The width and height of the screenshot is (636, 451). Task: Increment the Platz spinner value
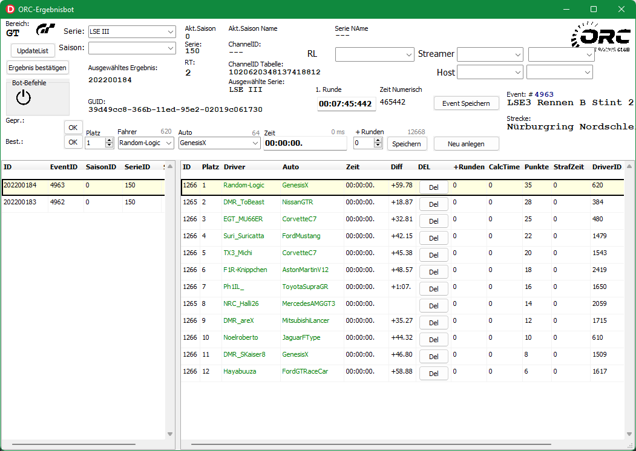[110, 140]
